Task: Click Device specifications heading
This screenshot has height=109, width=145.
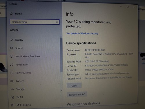Action: tap(81, 43)
